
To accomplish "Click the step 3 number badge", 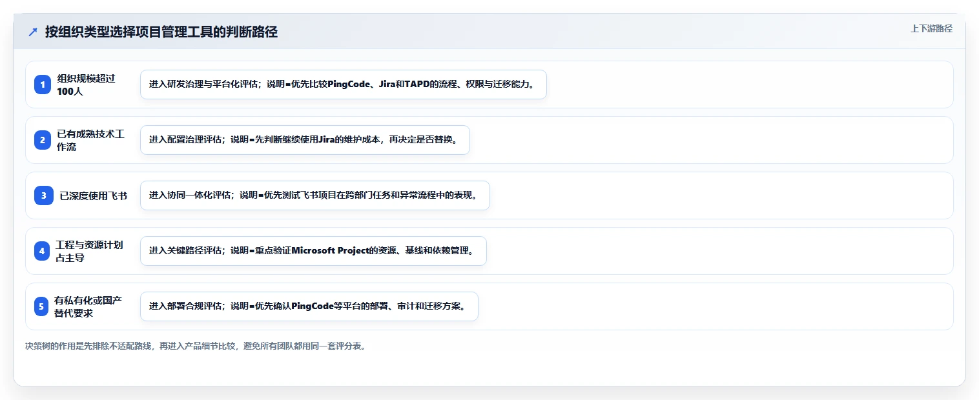I will click(44, 195).
